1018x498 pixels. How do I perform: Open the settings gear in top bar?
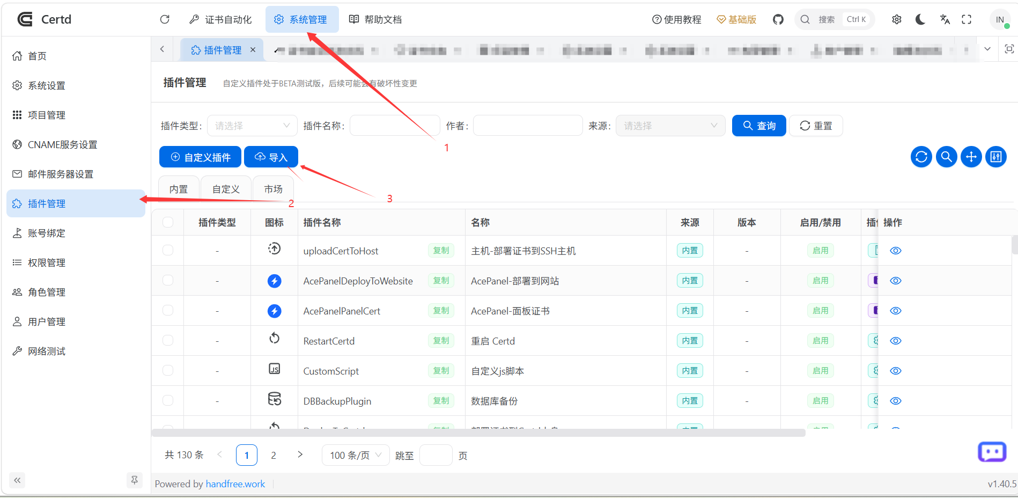pos(897,19)
